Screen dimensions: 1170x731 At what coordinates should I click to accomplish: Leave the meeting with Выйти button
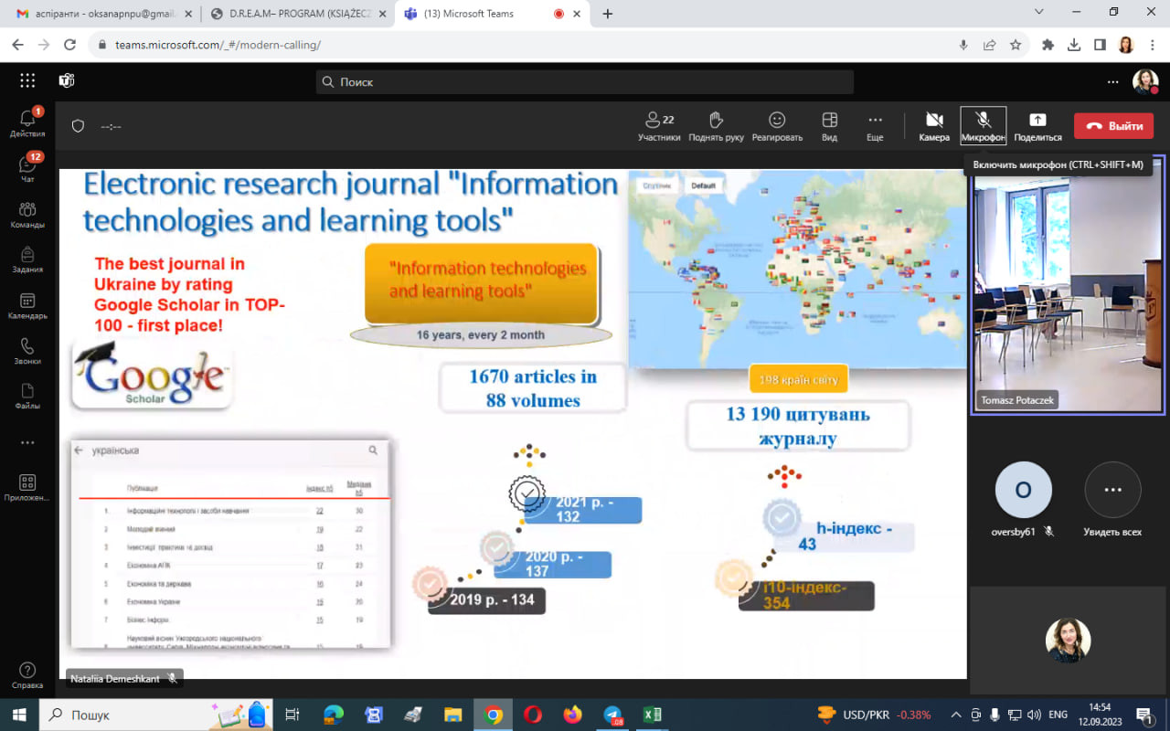tap(1114, 126)
